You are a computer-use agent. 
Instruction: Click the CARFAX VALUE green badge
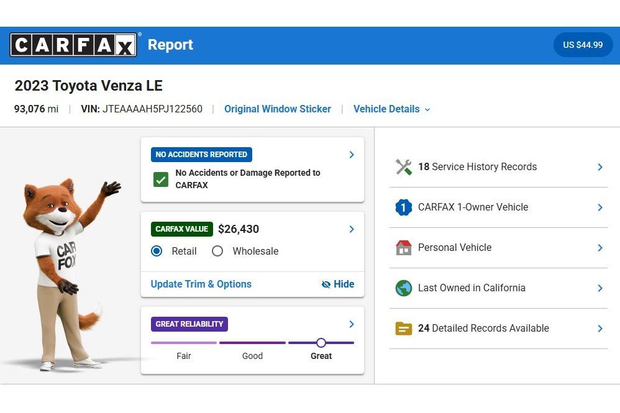(182, 229)
